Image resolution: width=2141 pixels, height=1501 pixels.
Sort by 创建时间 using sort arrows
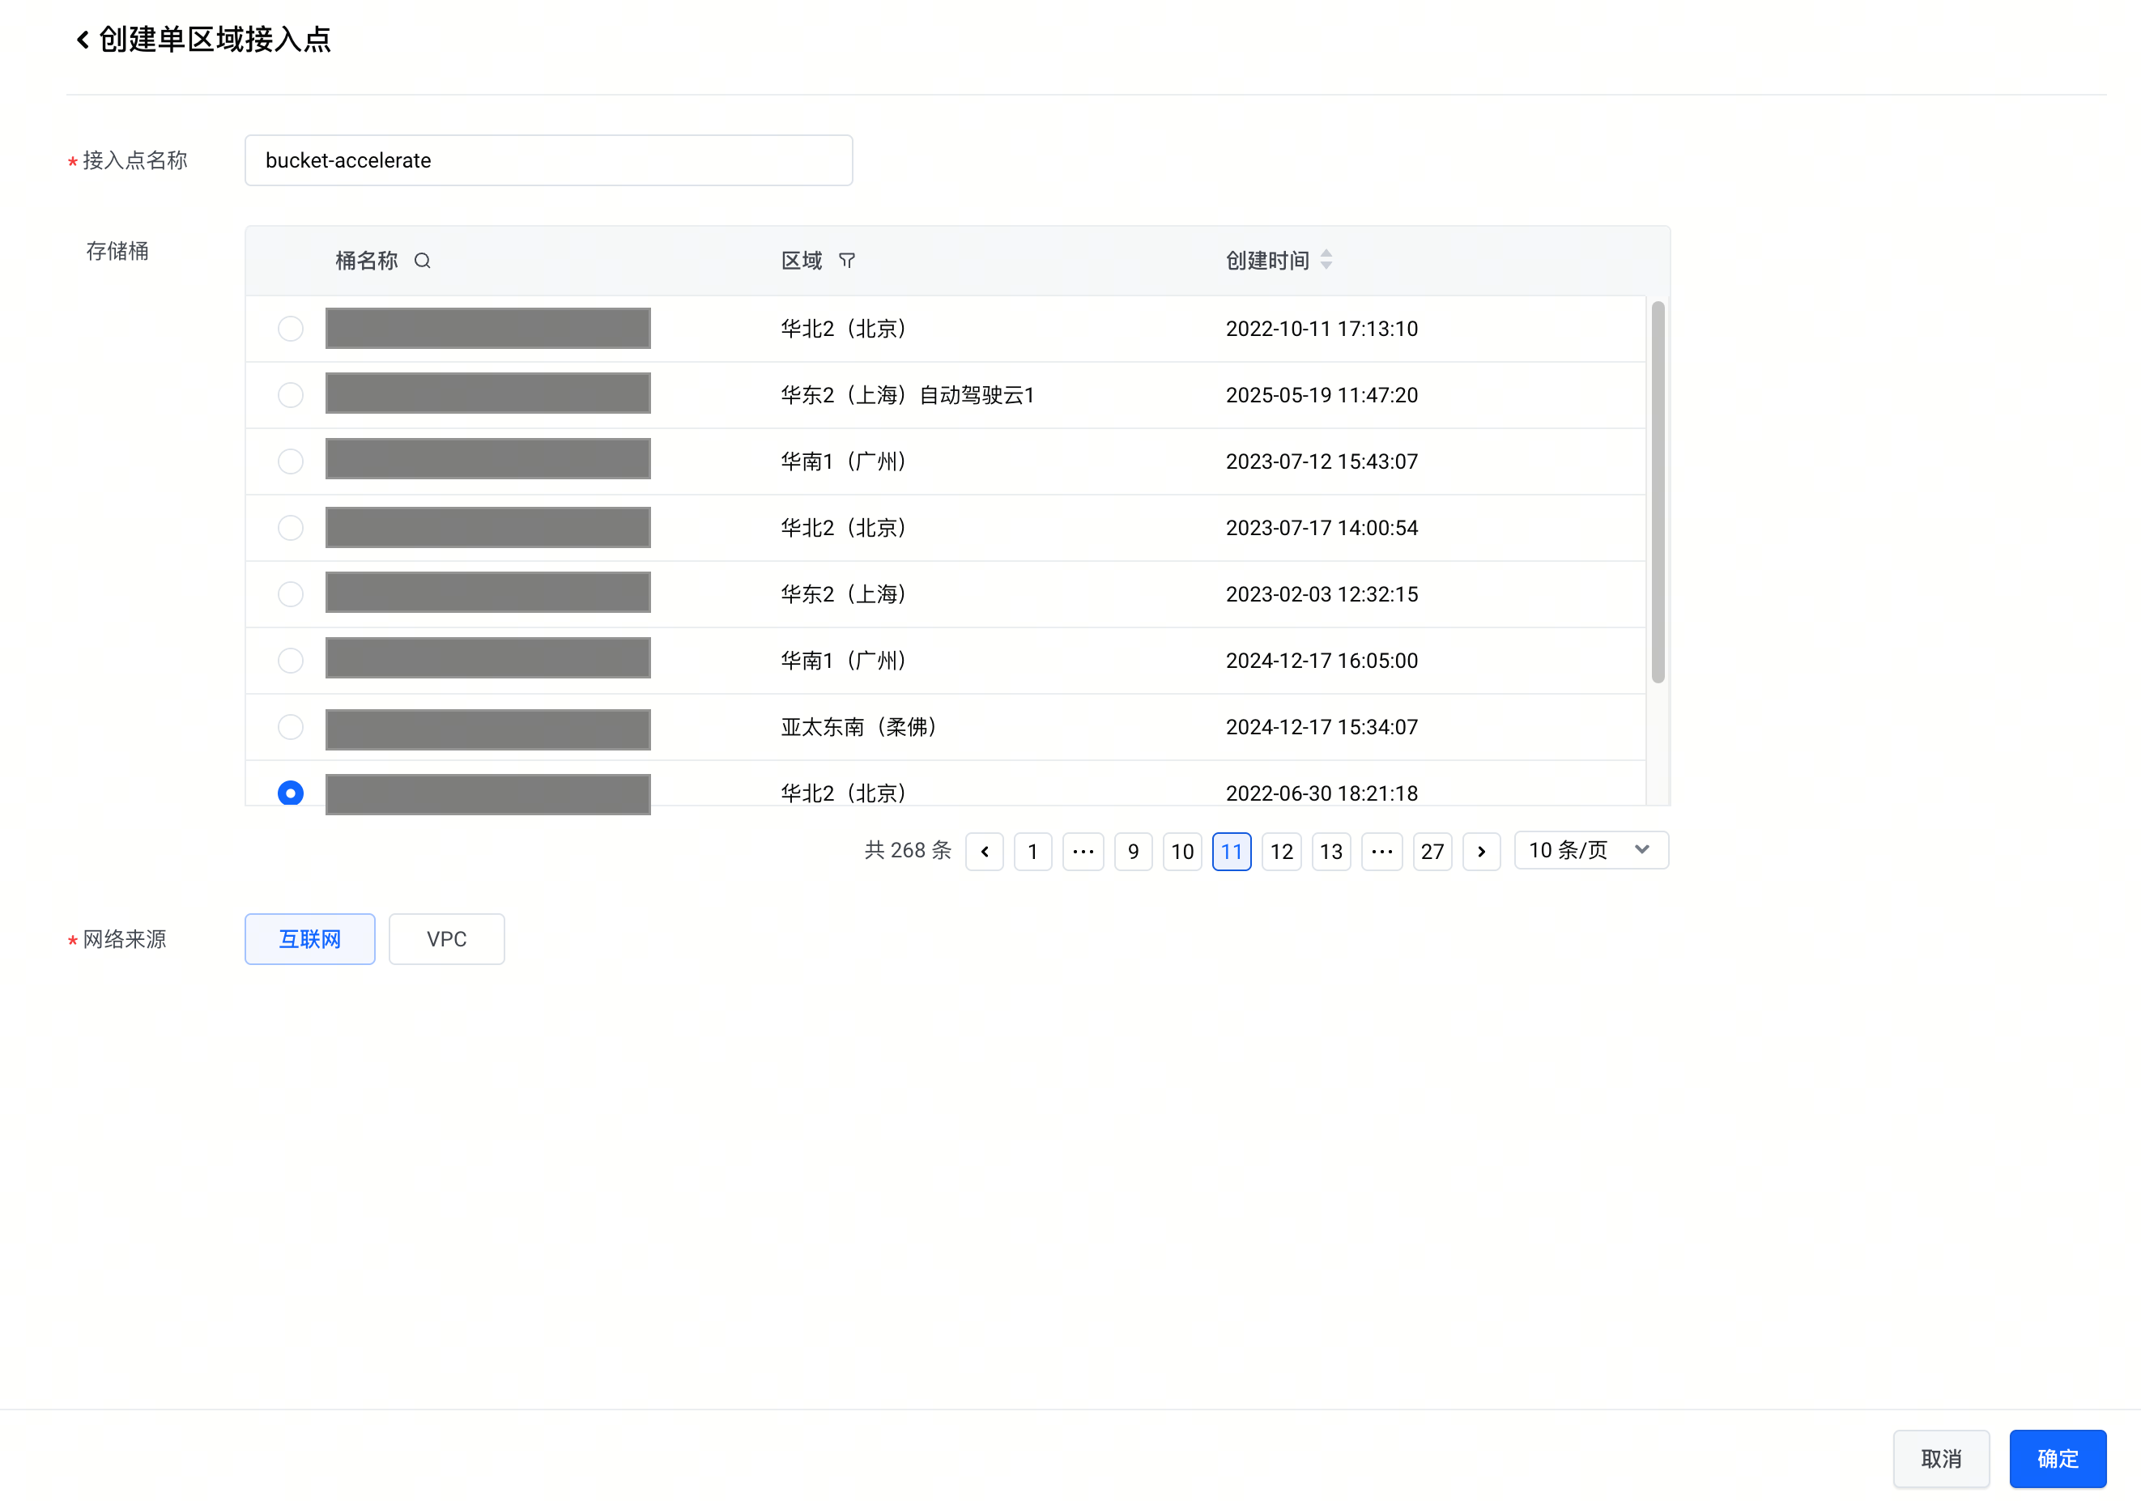click(1326, 260)
